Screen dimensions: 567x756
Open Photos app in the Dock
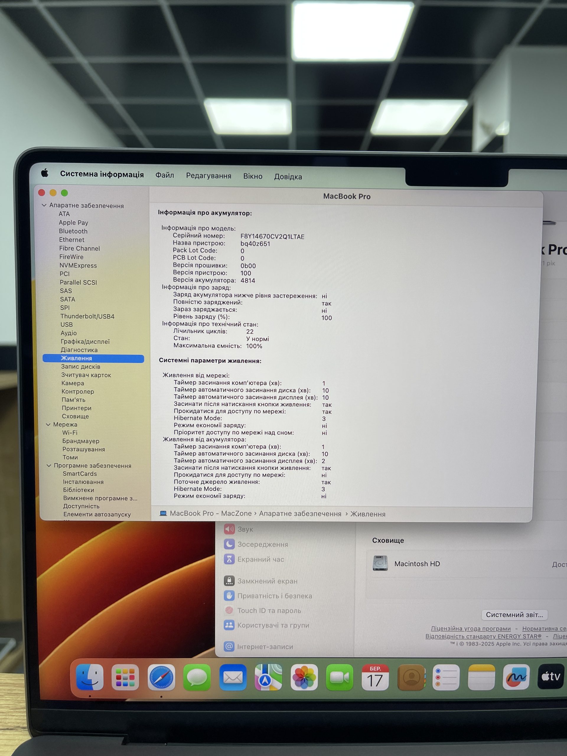coord(304,677)
